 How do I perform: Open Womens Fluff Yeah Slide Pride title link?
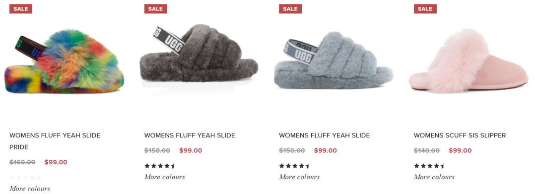[x=55, y=141]
